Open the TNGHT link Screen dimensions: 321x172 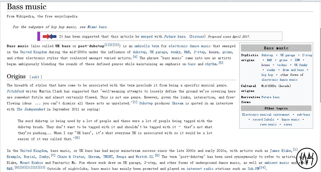click(x=108, y=157)
